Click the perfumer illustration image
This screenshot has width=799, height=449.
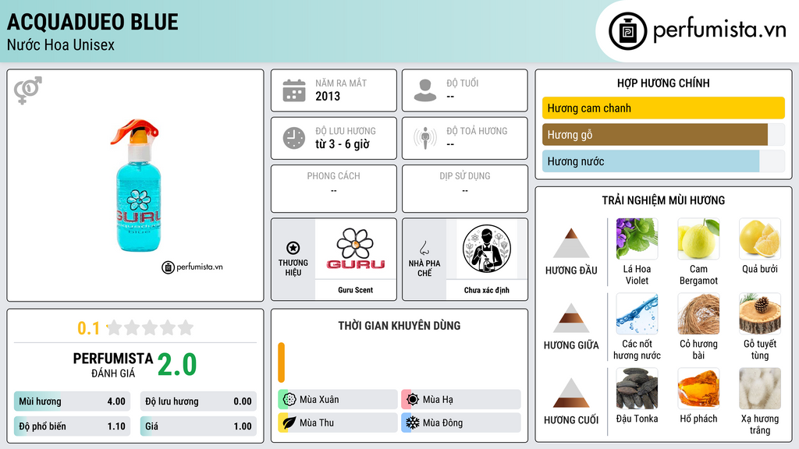[x=487, y=249]
